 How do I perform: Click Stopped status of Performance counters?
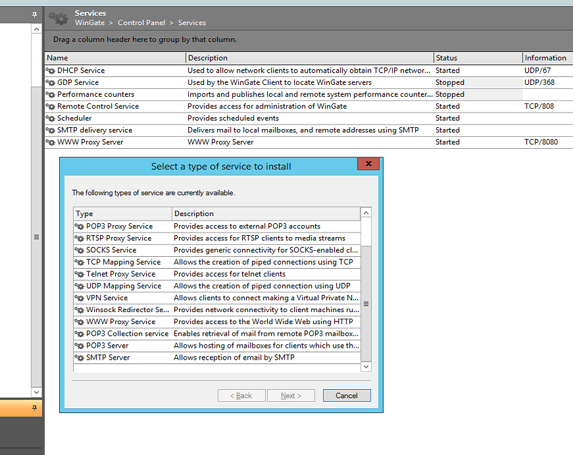click(449, 94)
